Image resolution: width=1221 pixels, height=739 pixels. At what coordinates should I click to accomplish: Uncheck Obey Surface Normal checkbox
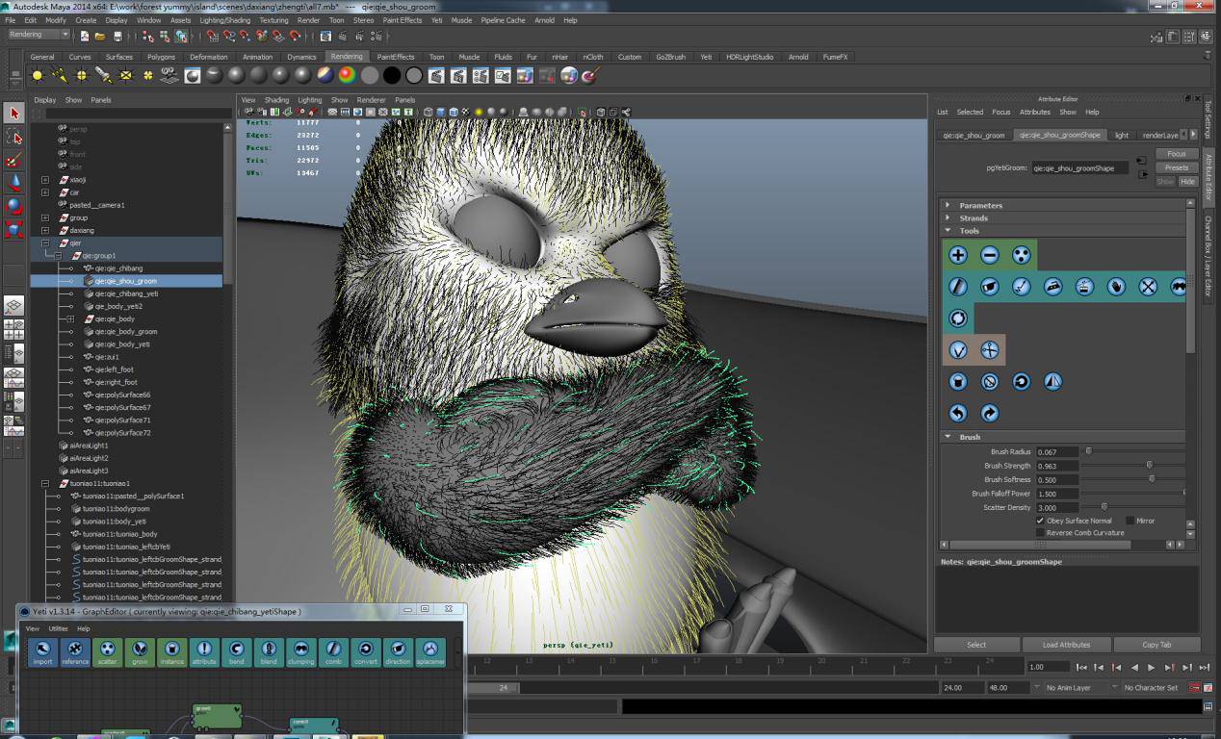pos(1040,521)
